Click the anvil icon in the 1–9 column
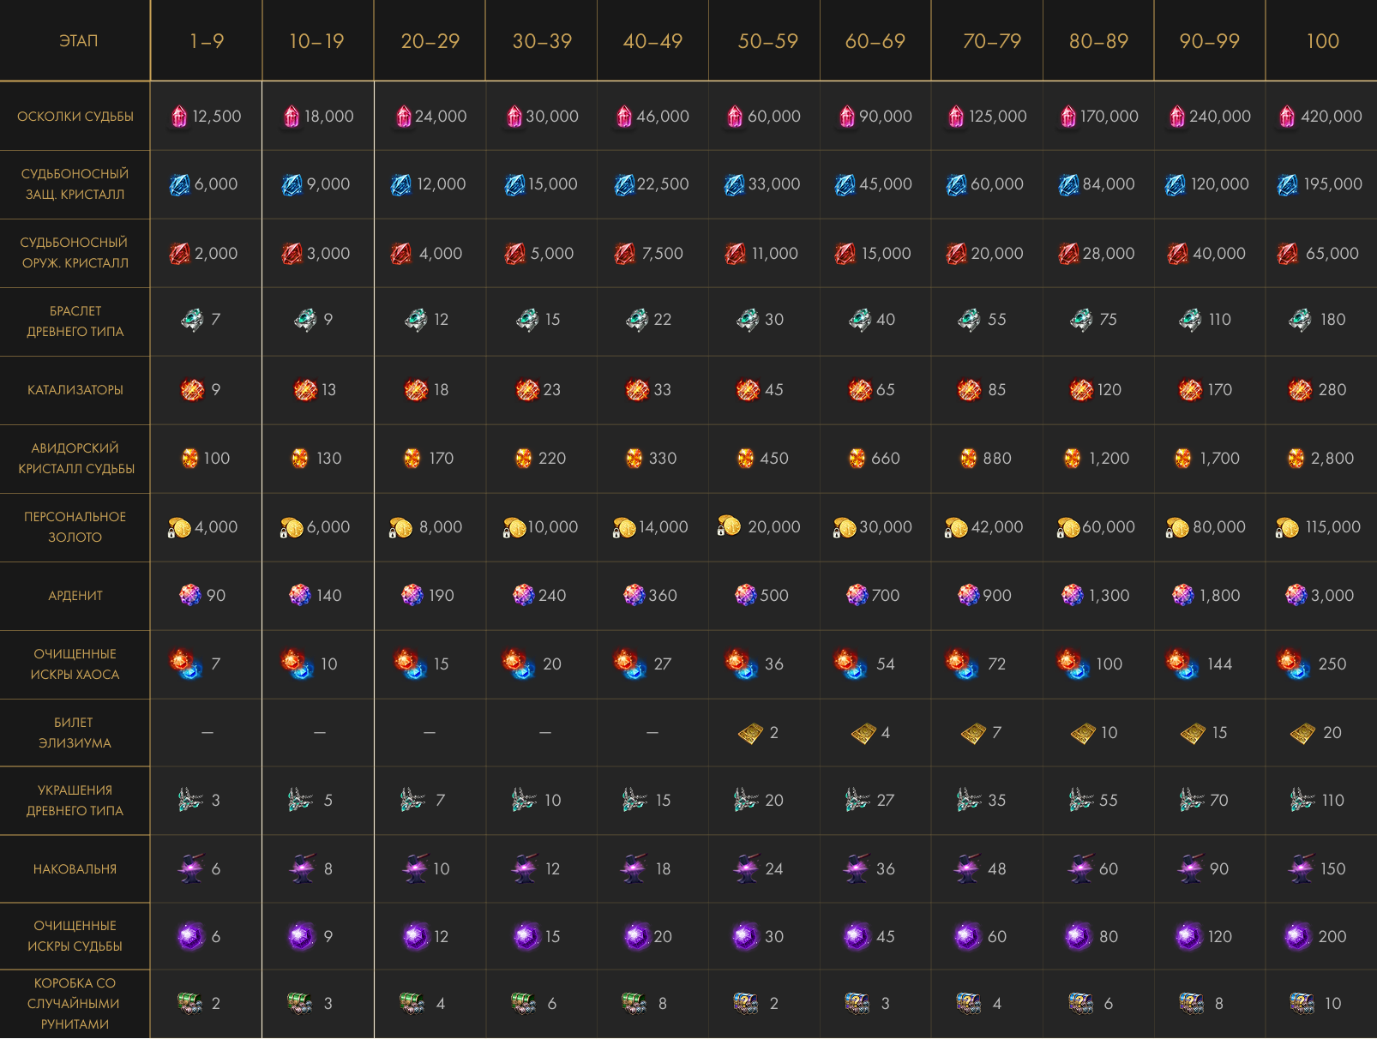Viewport: 1377px width, 1039px height. [190, 868]
